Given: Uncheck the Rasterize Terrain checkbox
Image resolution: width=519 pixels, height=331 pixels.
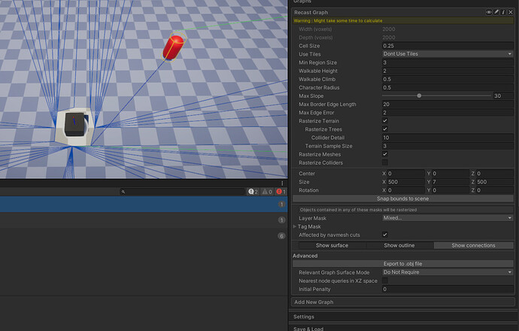Looking at the screenshot, I should click(385, 121).
